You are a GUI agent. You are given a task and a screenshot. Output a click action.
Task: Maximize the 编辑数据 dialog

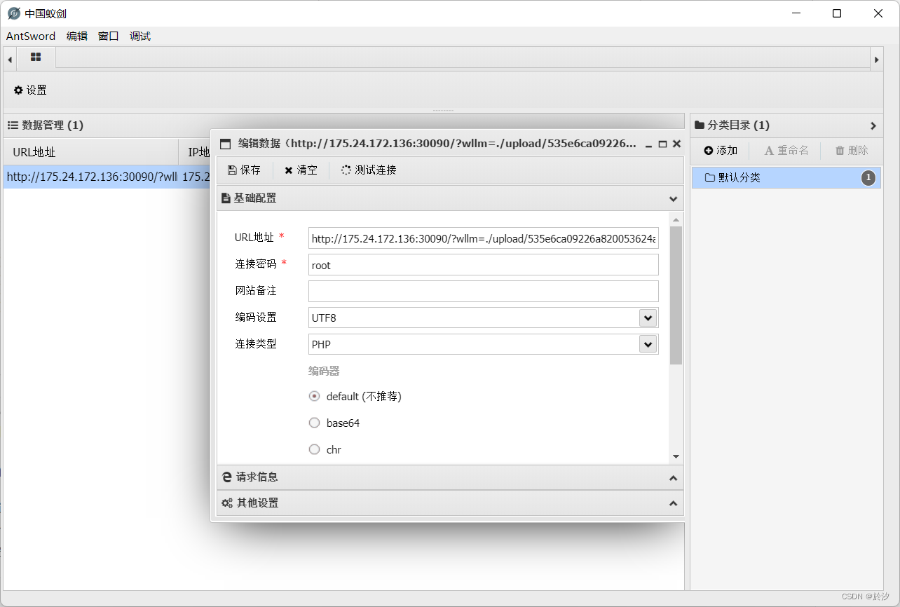(x=662, y=144)
